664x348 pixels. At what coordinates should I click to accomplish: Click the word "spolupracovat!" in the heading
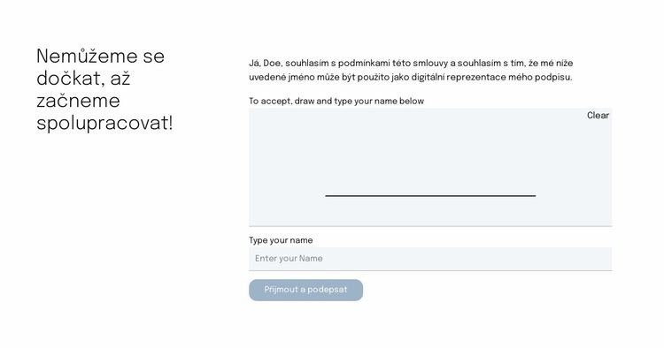coord(104,124)
